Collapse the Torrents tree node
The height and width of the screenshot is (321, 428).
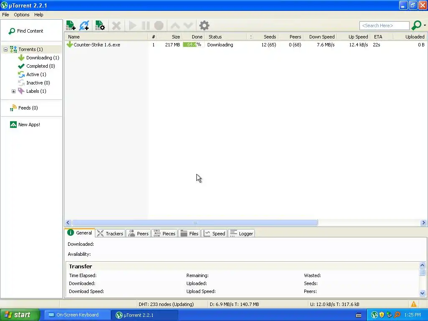(x=5, y=49)
